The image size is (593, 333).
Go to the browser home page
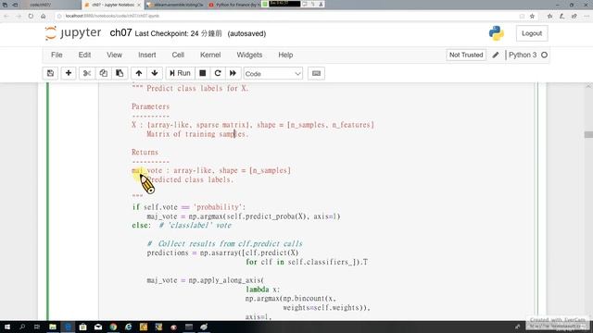coord(44,16)
